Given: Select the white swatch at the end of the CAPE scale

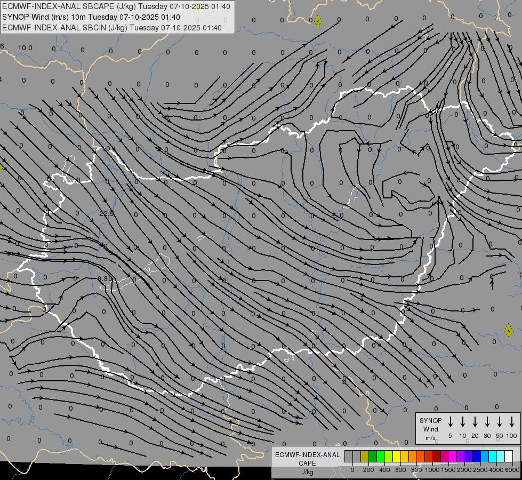Looking at the screenshot, I should click(x=509, y=456).
